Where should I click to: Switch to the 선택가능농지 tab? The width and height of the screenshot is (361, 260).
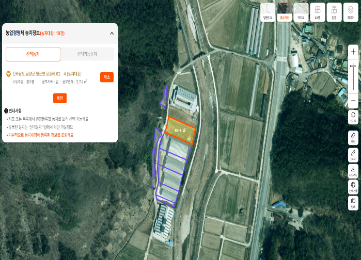click(87, 54)
